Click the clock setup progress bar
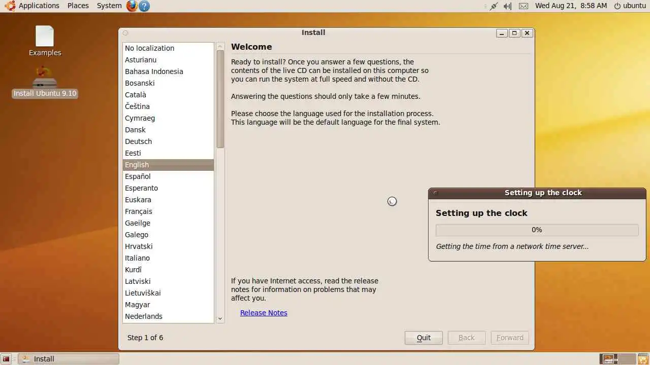This screenshot has height=365, width=650. pyautogui.click(x=537, y=230)
